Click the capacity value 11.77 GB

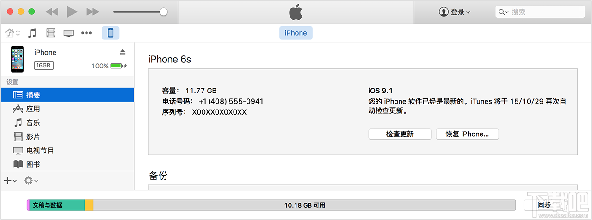[201, 91]
